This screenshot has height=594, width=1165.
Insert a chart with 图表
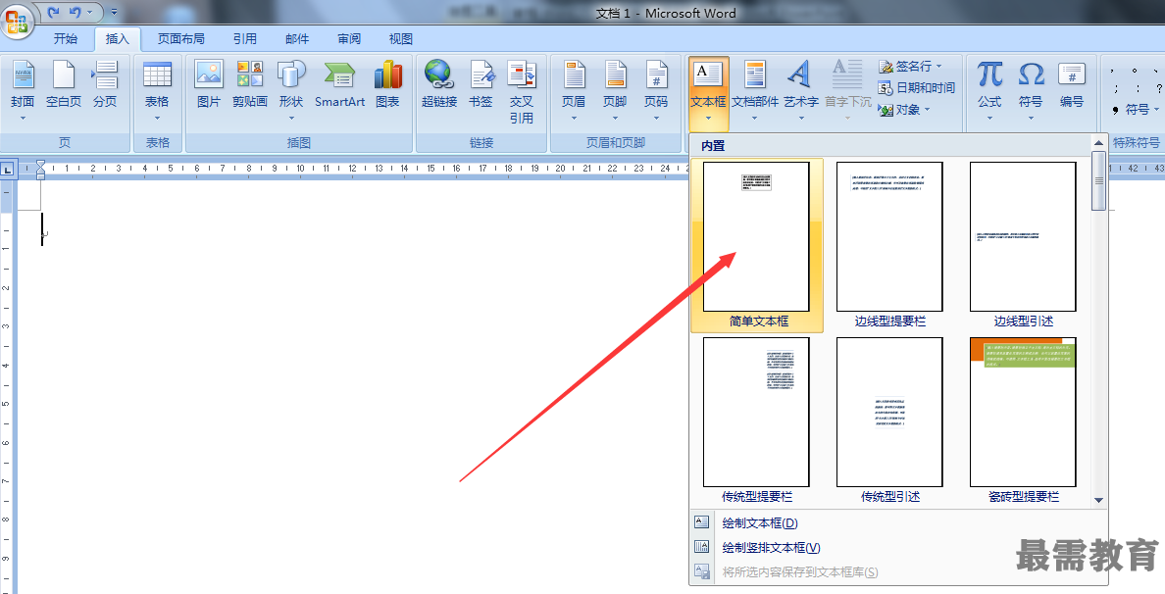(x=387, y=84)
